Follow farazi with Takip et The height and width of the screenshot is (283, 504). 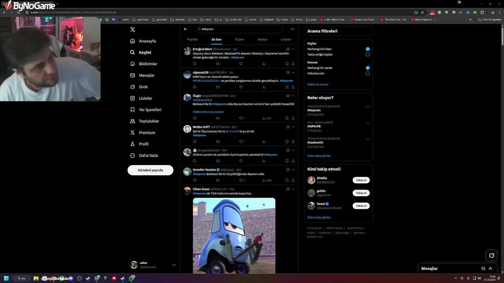click(361, 206)
